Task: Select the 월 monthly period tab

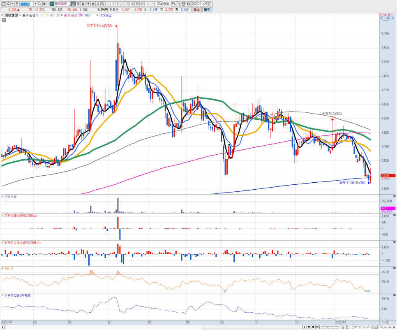Action: (x=83, y=4)
